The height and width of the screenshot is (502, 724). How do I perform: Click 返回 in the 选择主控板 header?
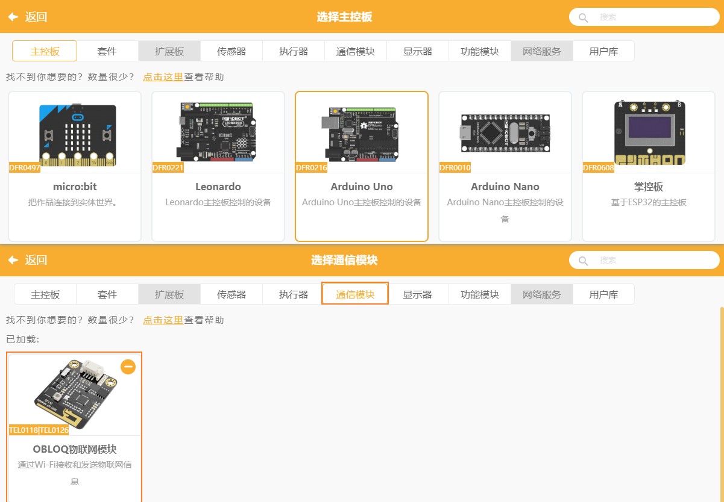(36, 17)
